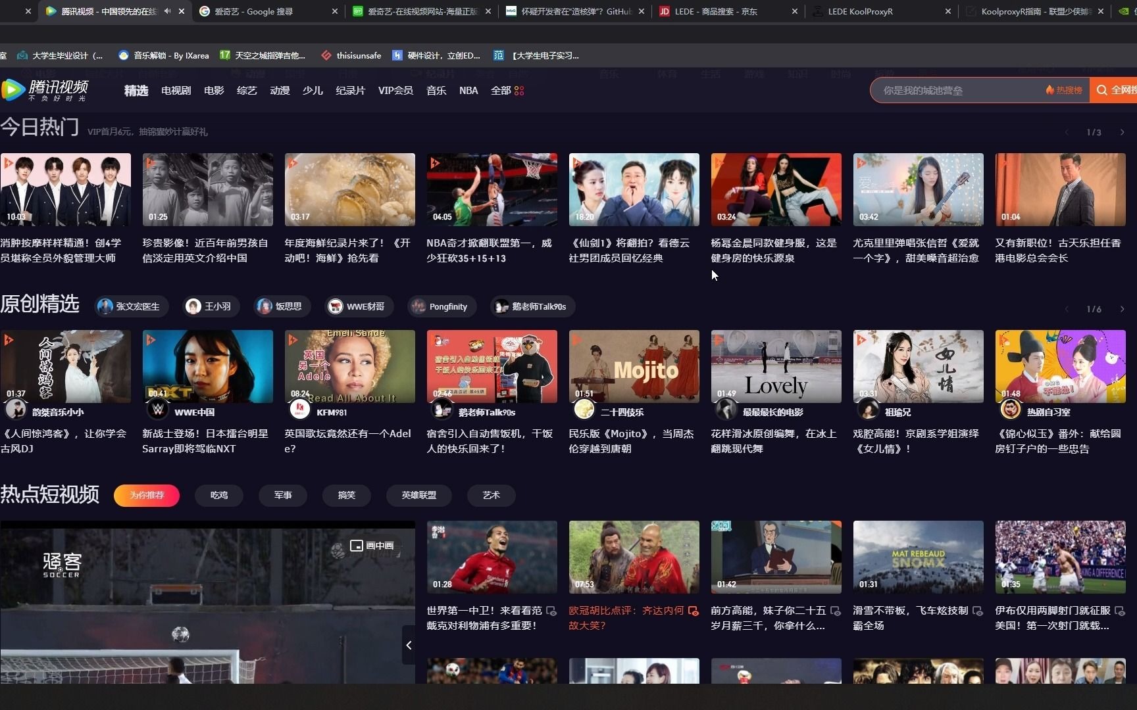The image size is (1137, 710).
Task: Open the 滑雪不带板 video title
Action: (x=911, y=618)
